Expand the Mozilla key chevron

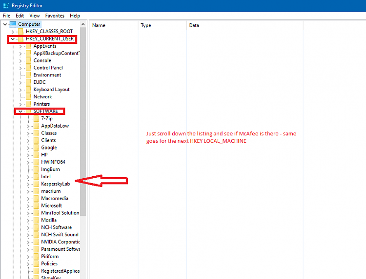point(28,220)
